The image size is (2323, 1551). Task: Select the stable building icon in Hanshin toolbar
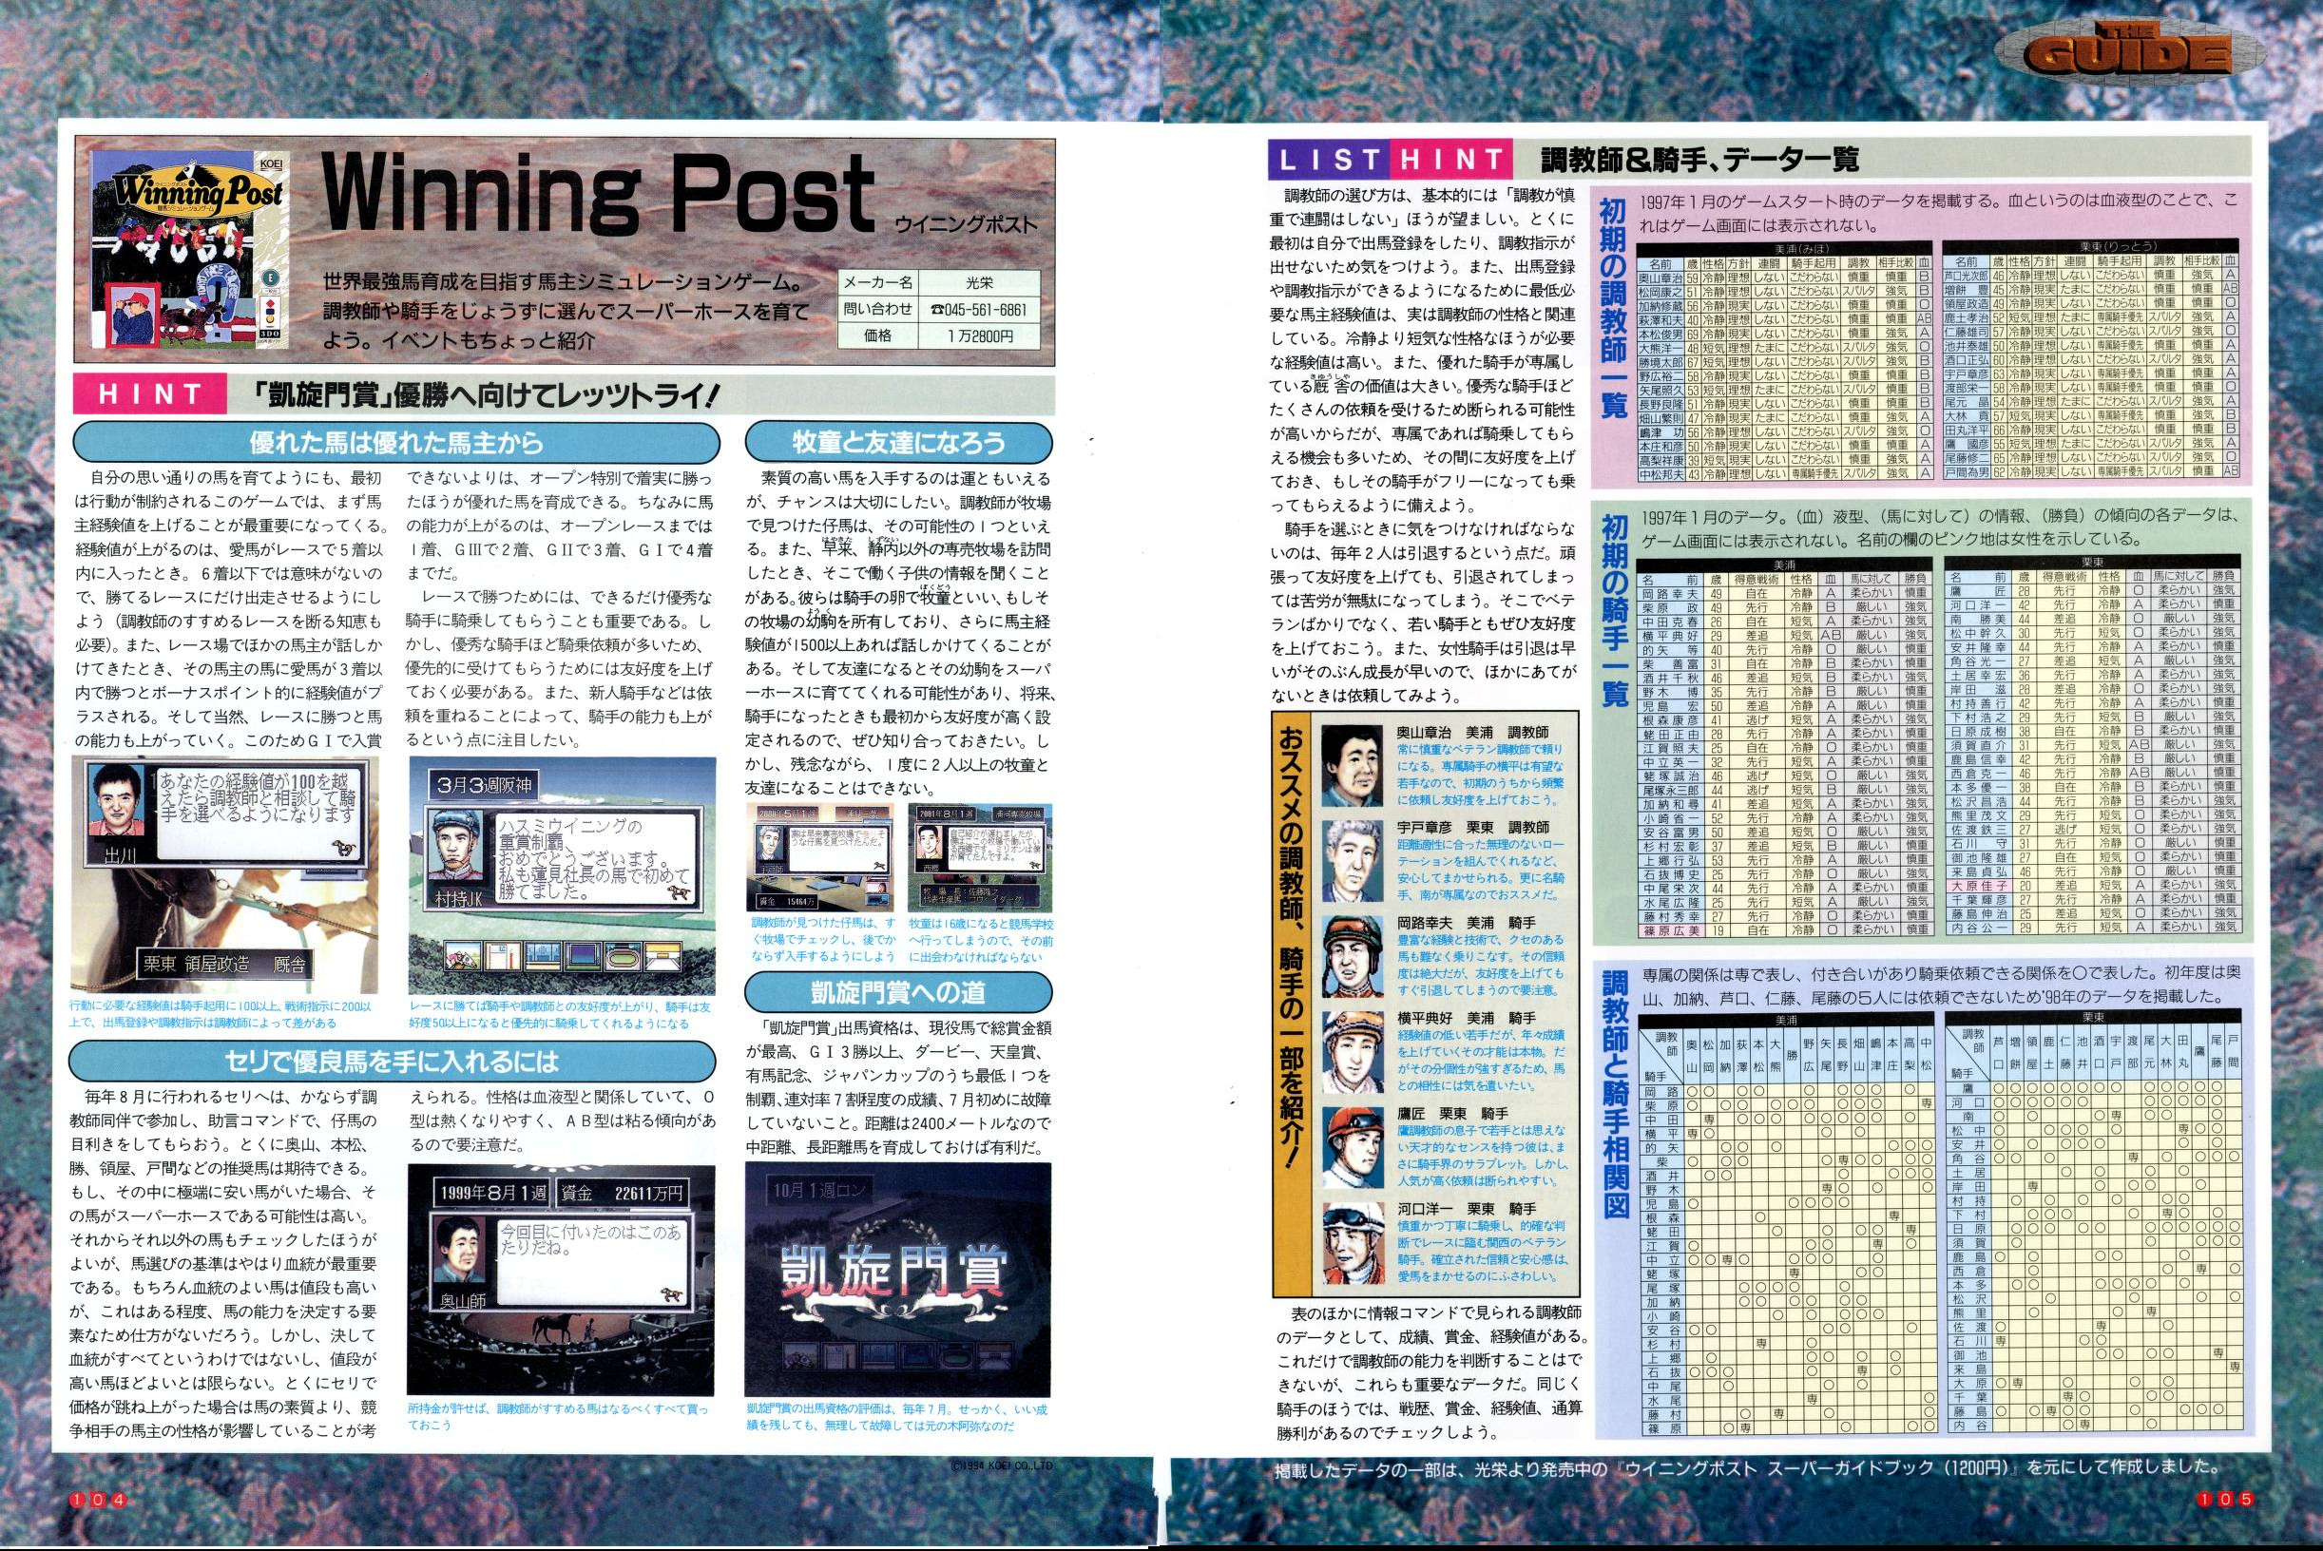pos(543,956)
